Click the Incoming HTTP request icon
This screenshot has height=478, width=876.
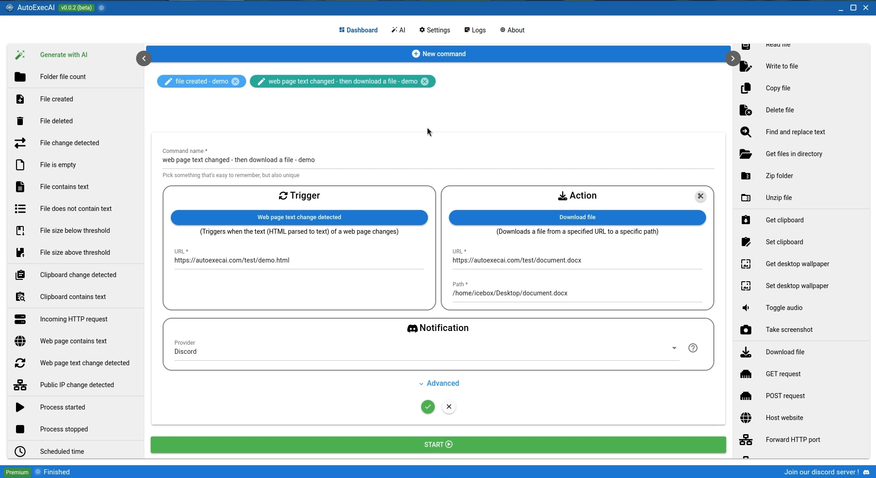(x=20, y=319)
